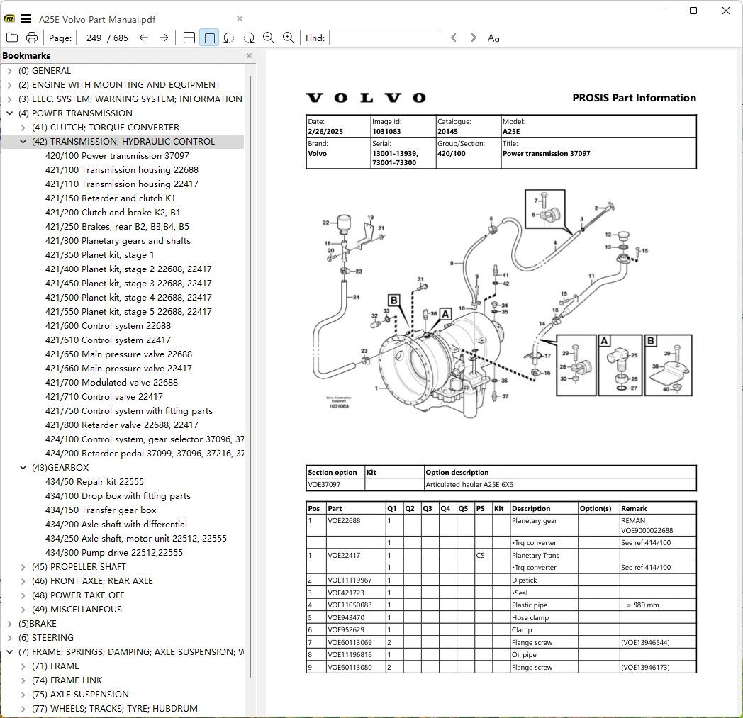The width and height of the screenshot is (743, 718).
Task: Open 421/750 Control system with fitting parts
Action: point(129,411)
